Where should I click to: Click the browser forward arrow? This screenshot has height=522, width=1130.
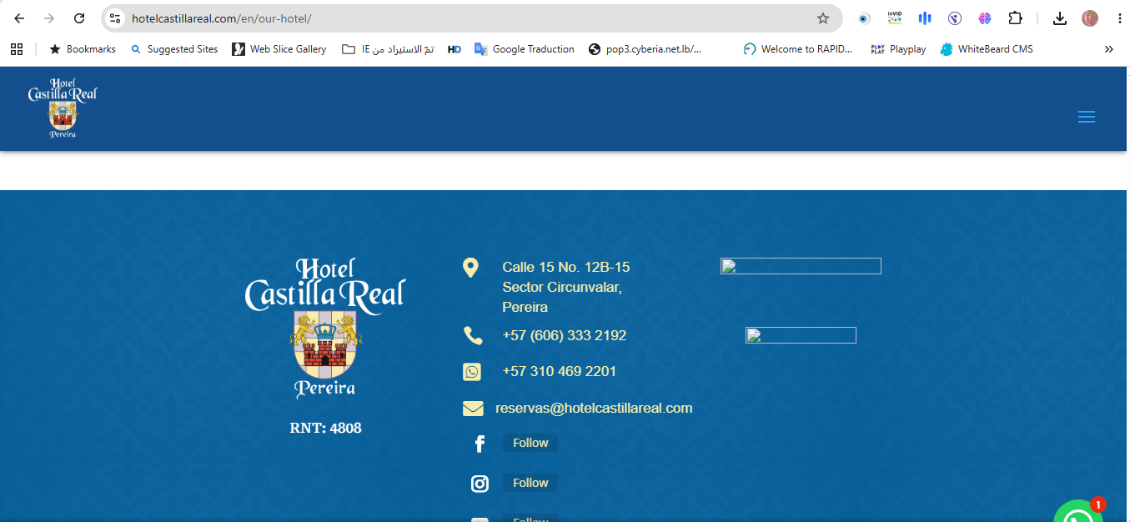click(x=49, y=18)
